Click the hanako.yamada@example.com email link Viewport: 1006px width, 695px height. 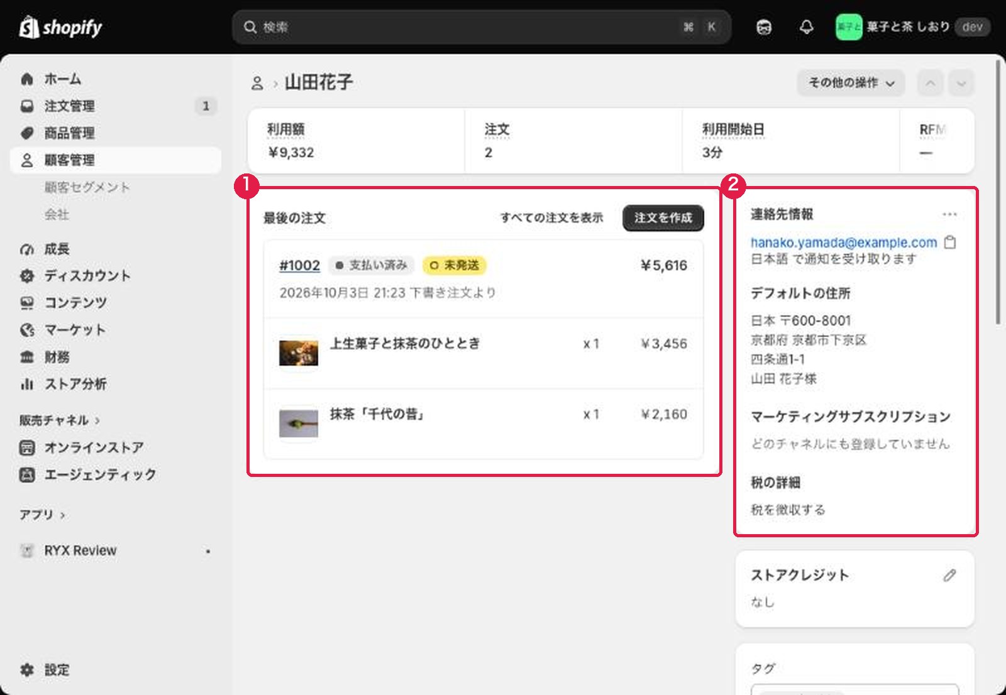844,243
